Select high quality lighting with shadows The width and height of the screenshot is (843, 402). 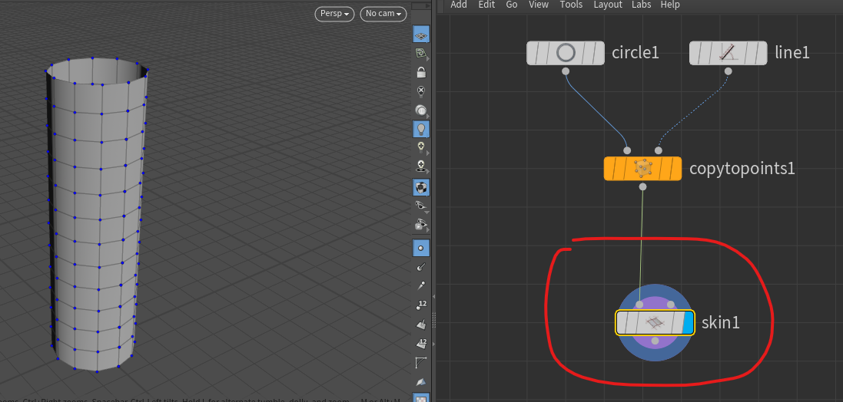click(x=421, y=166)
